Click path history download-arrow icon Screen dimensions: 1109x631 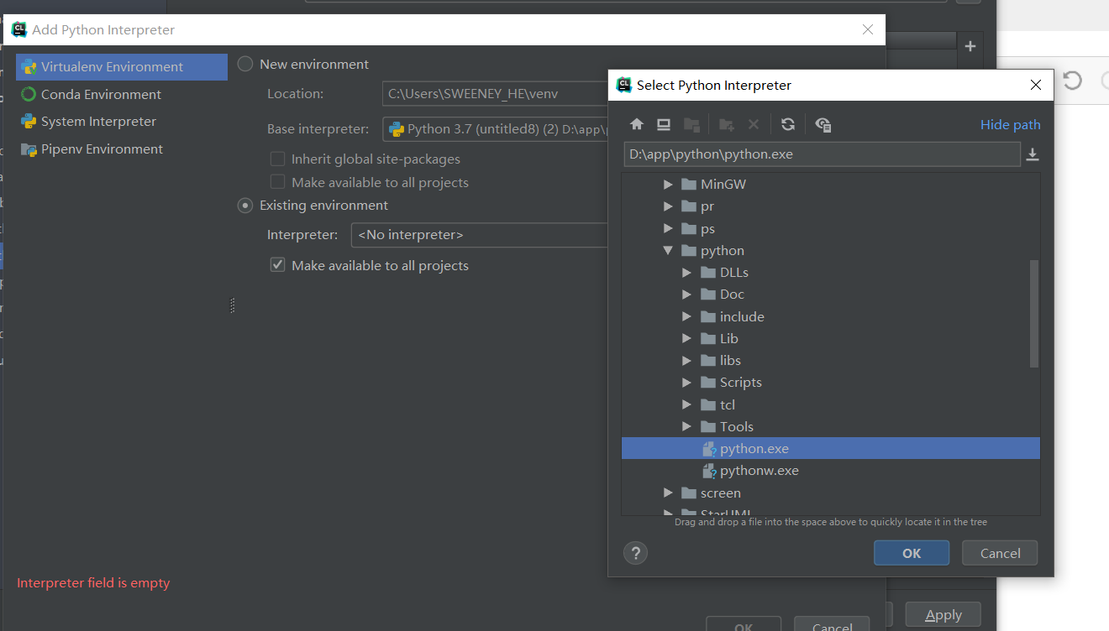(1033, 154)
